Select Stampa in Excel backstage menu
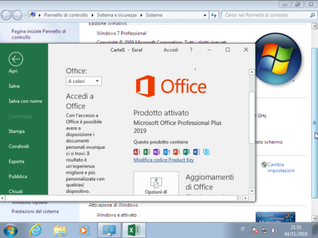The image size is (318, 238). [x=17, y=131]
